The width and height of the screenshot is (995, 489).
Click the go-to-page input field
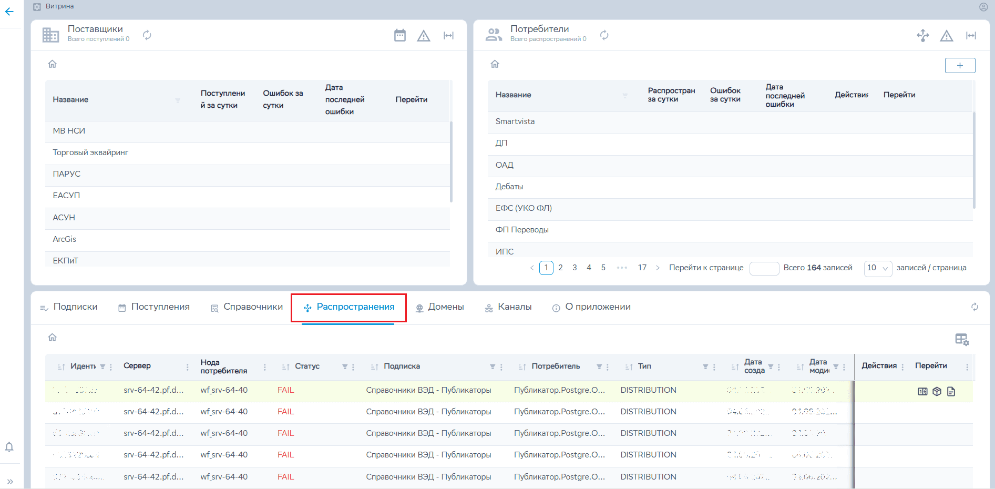pyautogui.click(x=764, y=268)
